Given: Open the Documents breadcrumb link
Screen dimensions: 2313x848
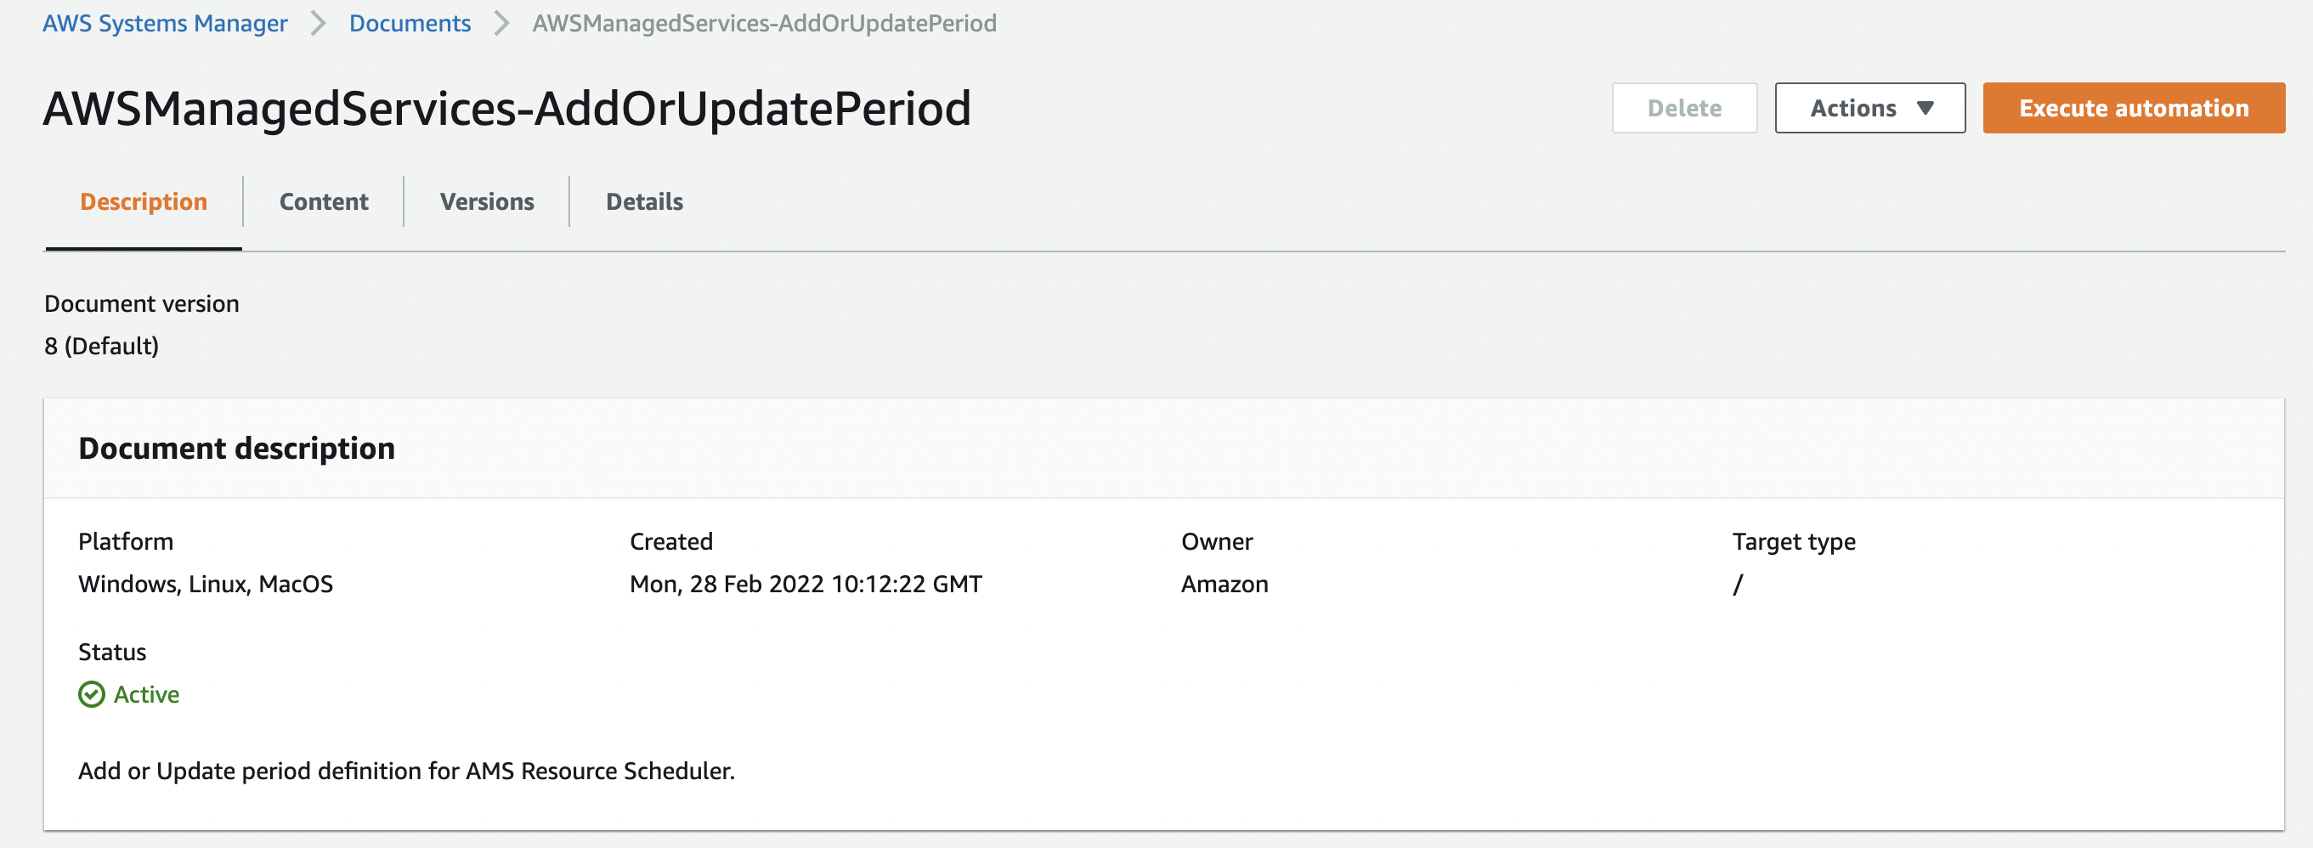Looking at the screenshot, I should tap(410, 23).
